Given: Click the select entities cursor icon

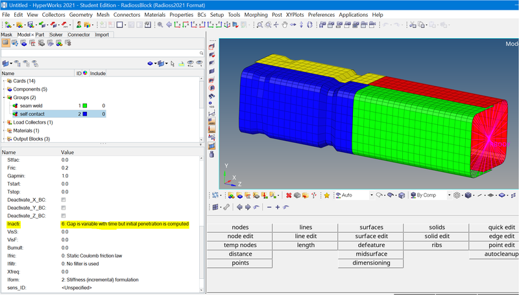Looking at the screenshot, I should pyautogui.click(x=173, y=63).
